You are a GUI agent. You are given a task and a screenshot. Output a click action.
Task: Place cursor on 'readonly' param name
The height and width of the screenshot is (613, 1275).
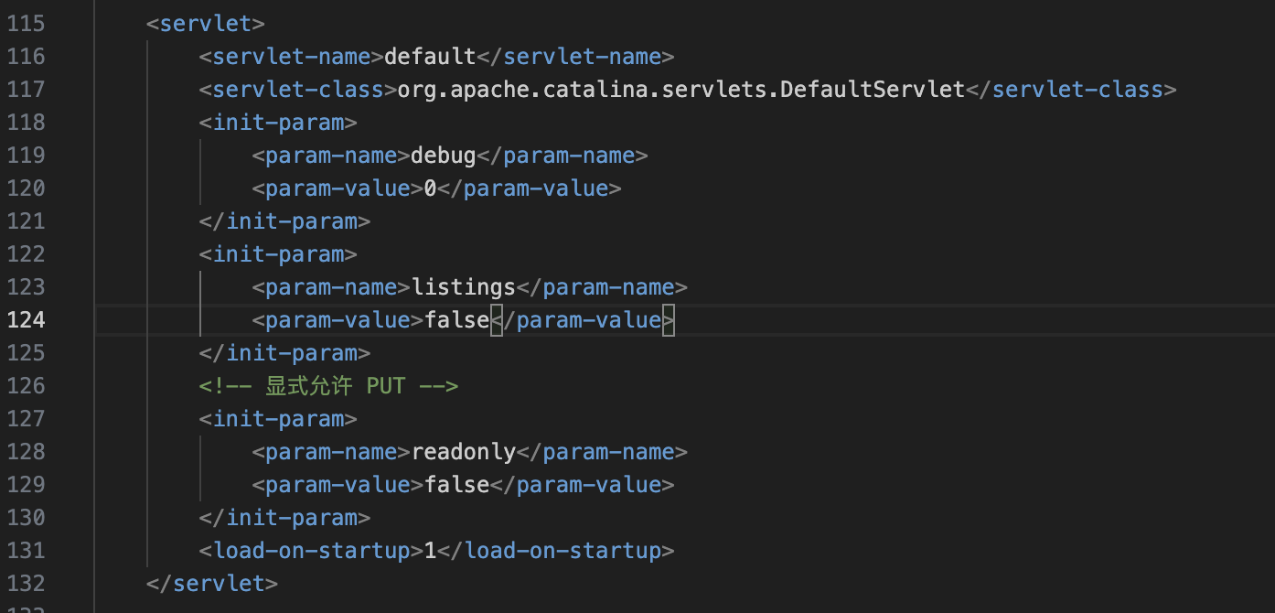(x=464, y=452)
